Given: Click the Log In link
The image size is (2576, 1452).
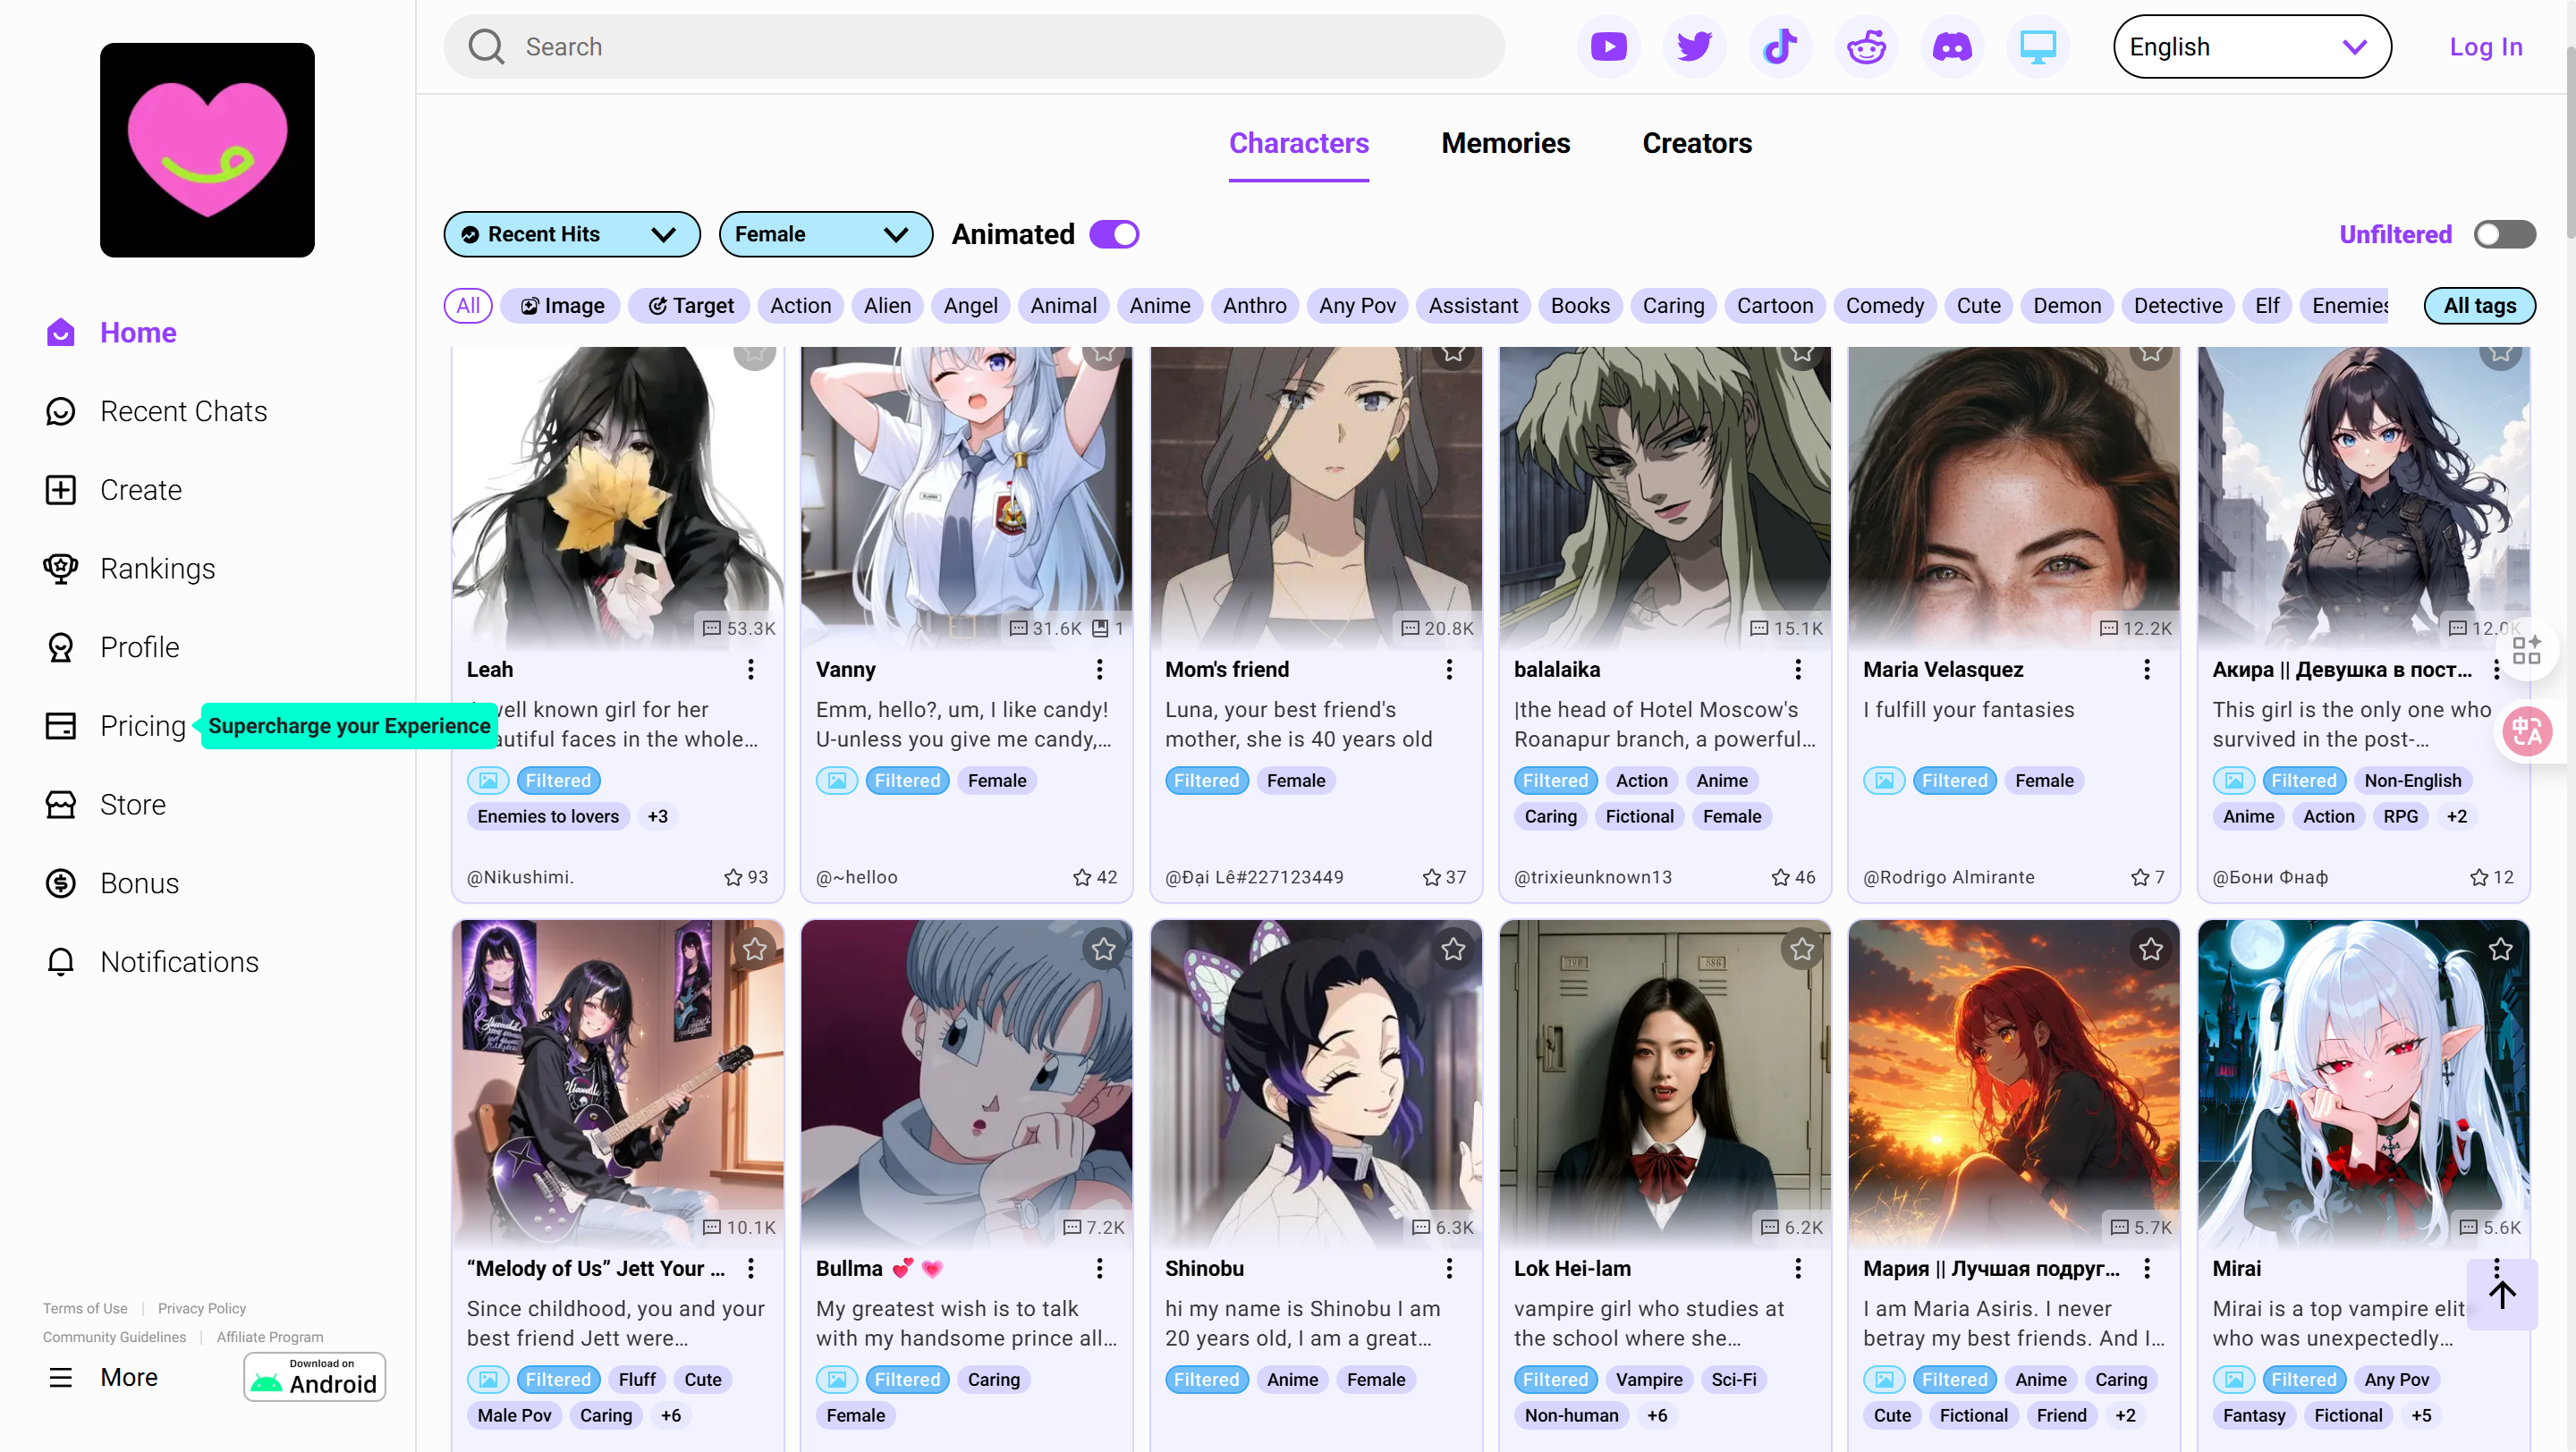Looking at the screenshot, I should click(2485, 47).
